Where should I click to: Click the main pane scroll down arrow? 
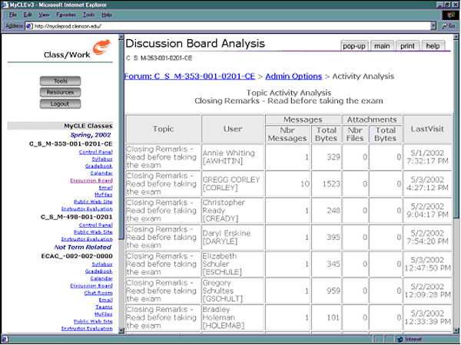coord(456,330)
